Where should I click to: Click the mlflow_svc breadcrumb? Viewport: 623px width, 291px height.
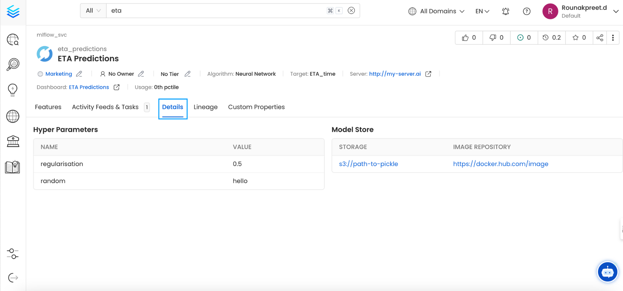(52, 35)
